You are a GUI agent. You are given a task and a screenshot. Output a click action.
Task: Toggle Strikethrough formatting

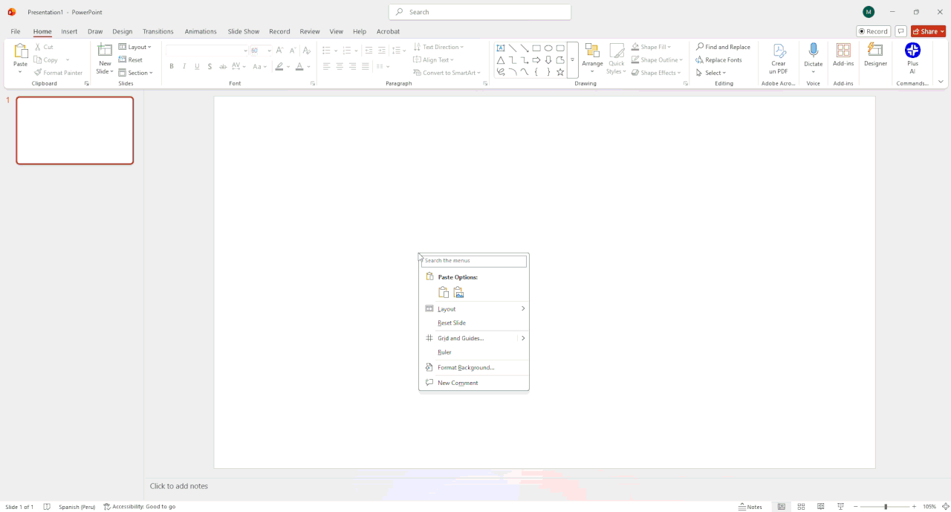223,66
